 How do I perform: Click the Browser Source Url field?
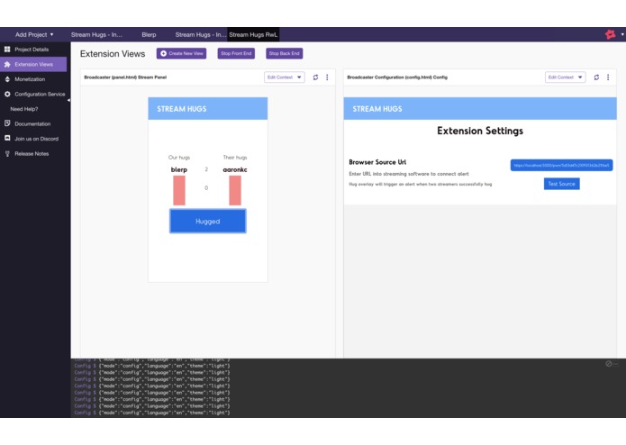pyautogui.click(x=561, y=165)
